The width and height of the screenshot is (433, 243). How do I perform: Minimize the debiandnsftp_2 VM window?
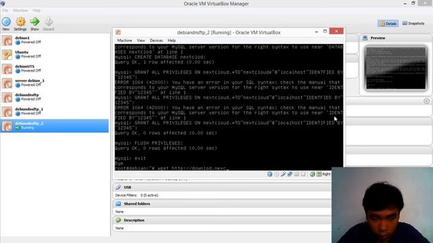(317, 32)
